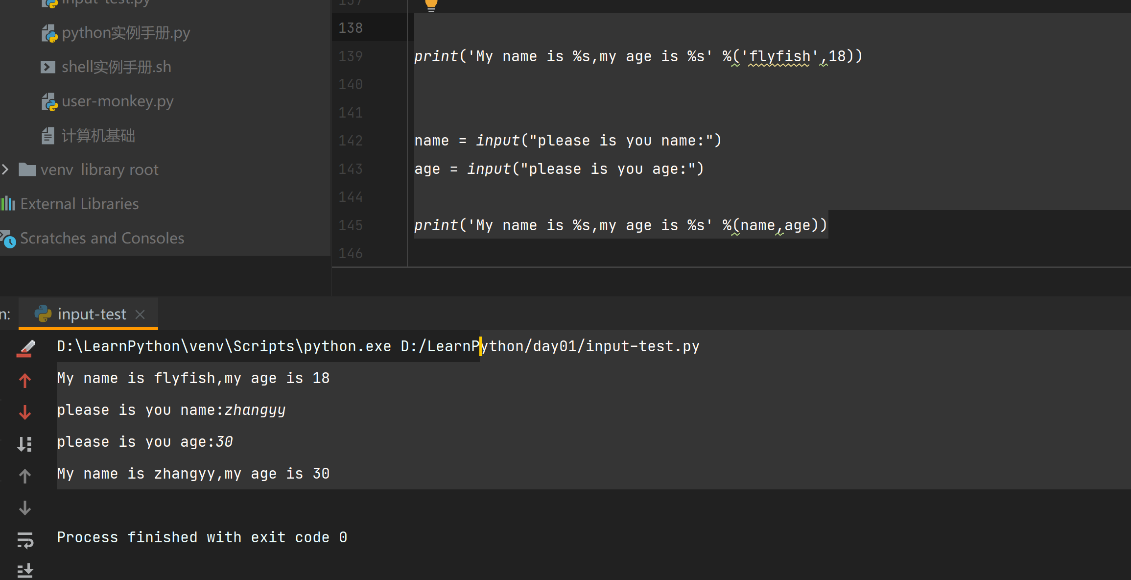Click the gray up arrow in Run toolbar
Viewport: 1131px width, 580px height.
(25, 476)
